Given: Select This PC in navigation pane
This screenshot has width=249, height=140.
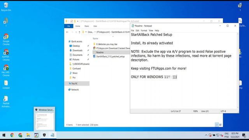Looking at the screenshot, I should [77, 84].
